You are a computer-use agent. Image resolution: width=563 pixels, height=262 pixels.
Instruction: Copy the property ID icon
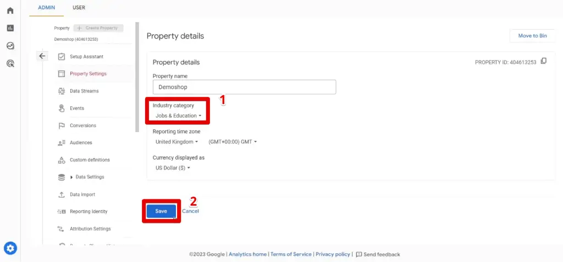(x=544, y=61)
